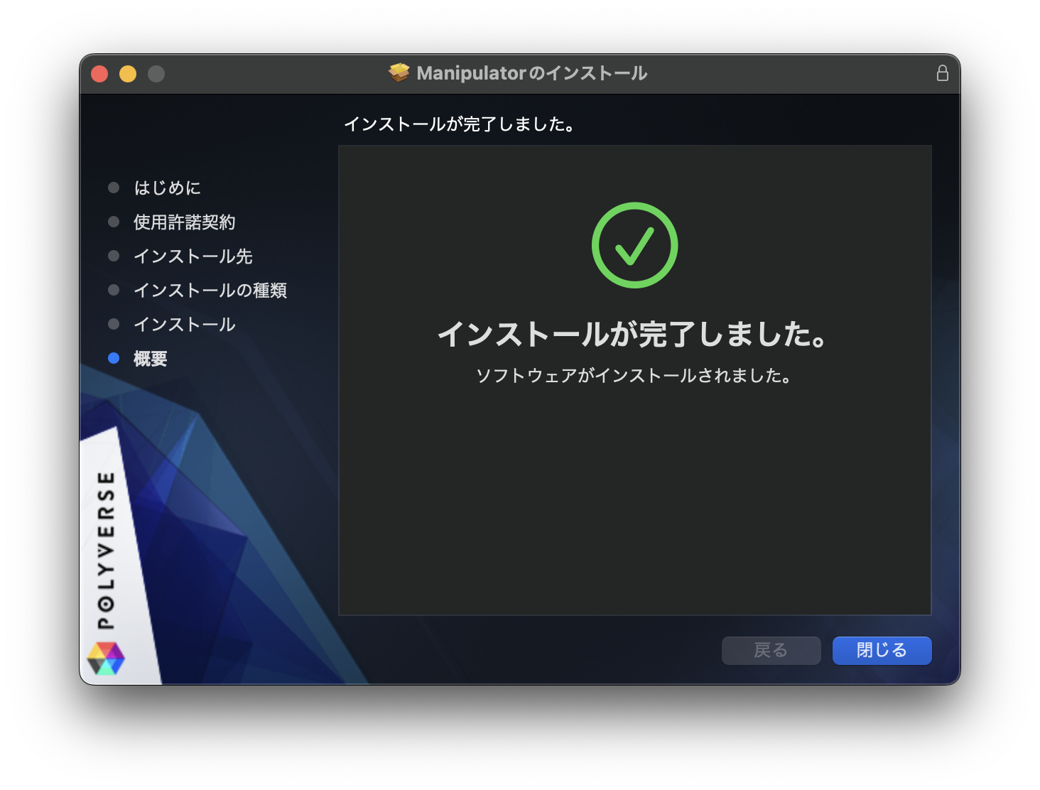Minimize the installer with the yellow button
1040x790 pixels.
pyautogui.click(x=128, y=74)
